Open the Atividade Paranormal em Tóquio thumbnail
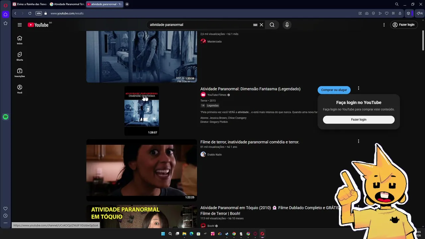Screen dimensions: 425x239 coord(141,216)
